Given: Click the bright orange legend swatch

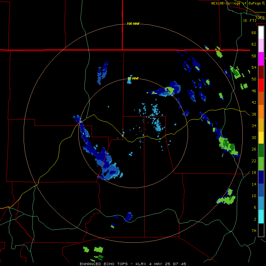Looking at the screenshot, I should point(261,112).
